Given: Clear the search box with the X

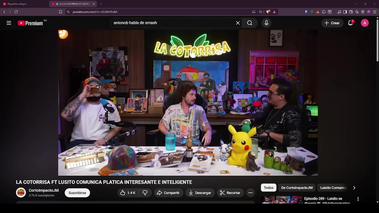Looking at the screenshot, I should (x=238, y=23).
